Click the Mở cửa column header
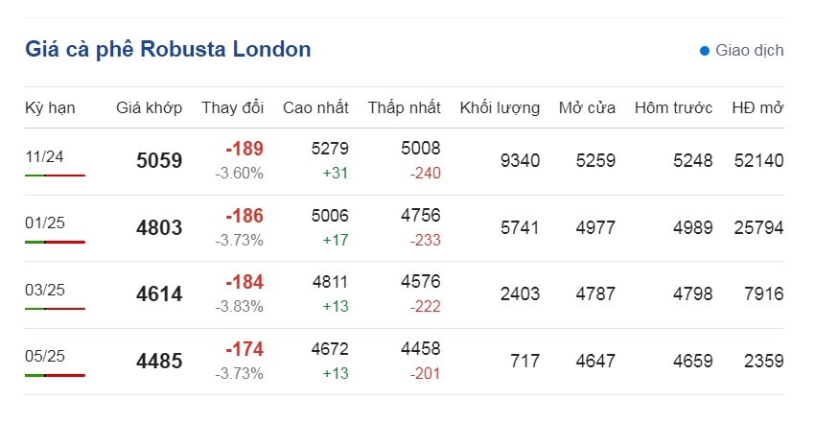815x422 pixels. 587,107
